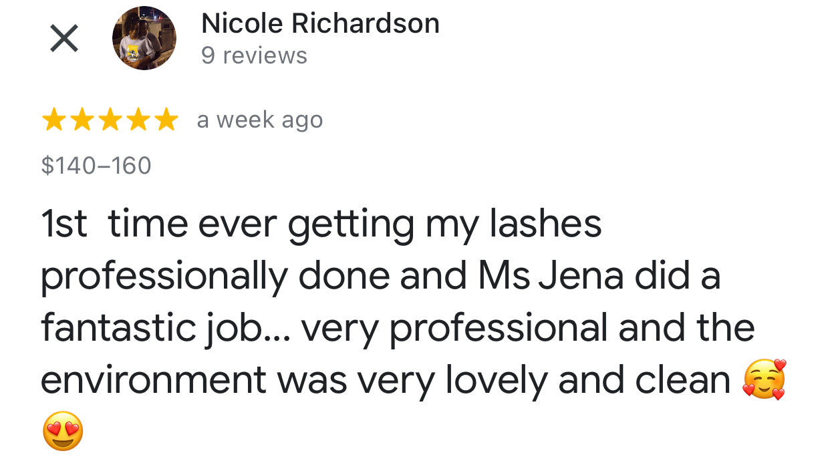Click the word 'professionally' in the review
This screenshot has height=469, width=830.
click(164, 277)
